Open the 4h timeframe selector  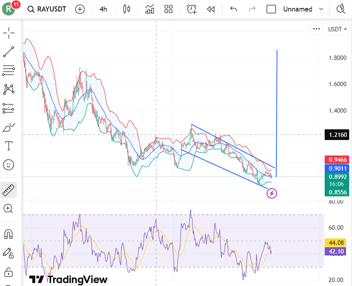(103, 9)
